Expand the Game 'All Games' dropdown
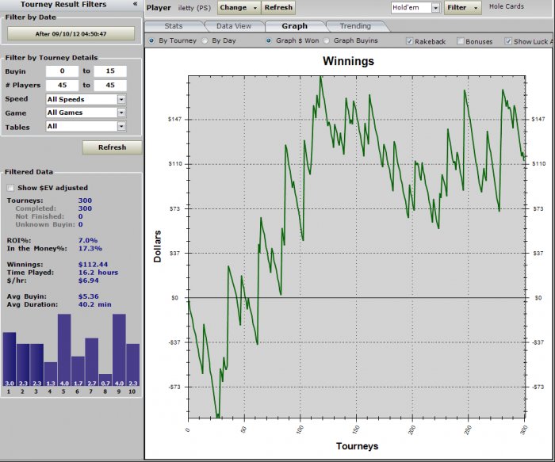The height and width of the screenshot is (462, 555). point(121,113)
